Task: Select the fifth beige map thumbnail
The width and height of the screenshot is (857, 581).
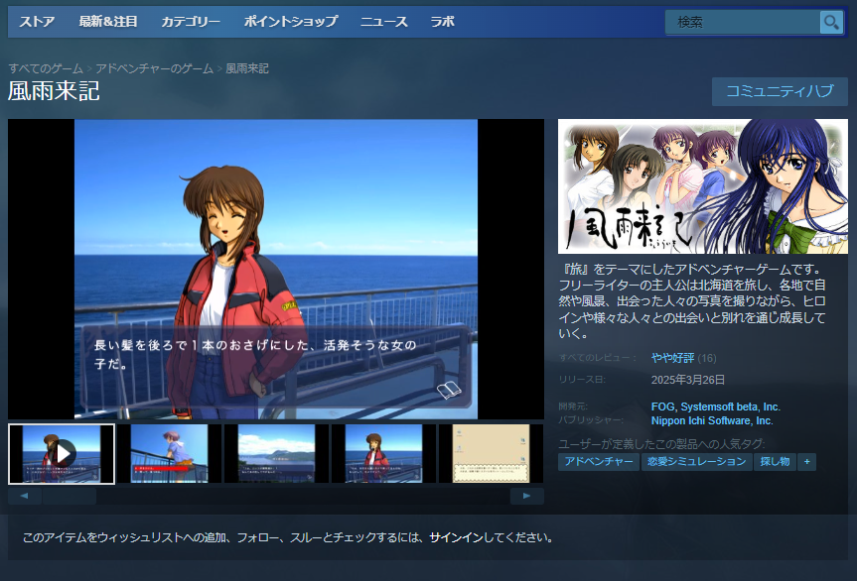Action: pos(491,454)
